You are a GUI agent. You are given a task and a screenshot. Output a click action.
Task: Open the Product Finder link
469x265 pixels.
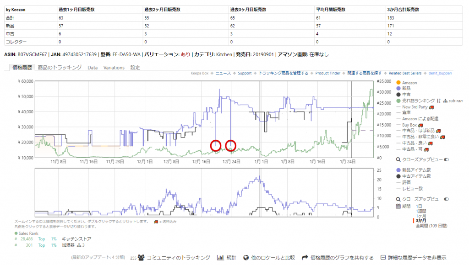327,73
